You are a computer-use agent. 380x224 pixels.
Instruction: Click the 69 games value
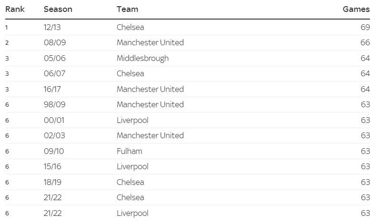[365, 27]
